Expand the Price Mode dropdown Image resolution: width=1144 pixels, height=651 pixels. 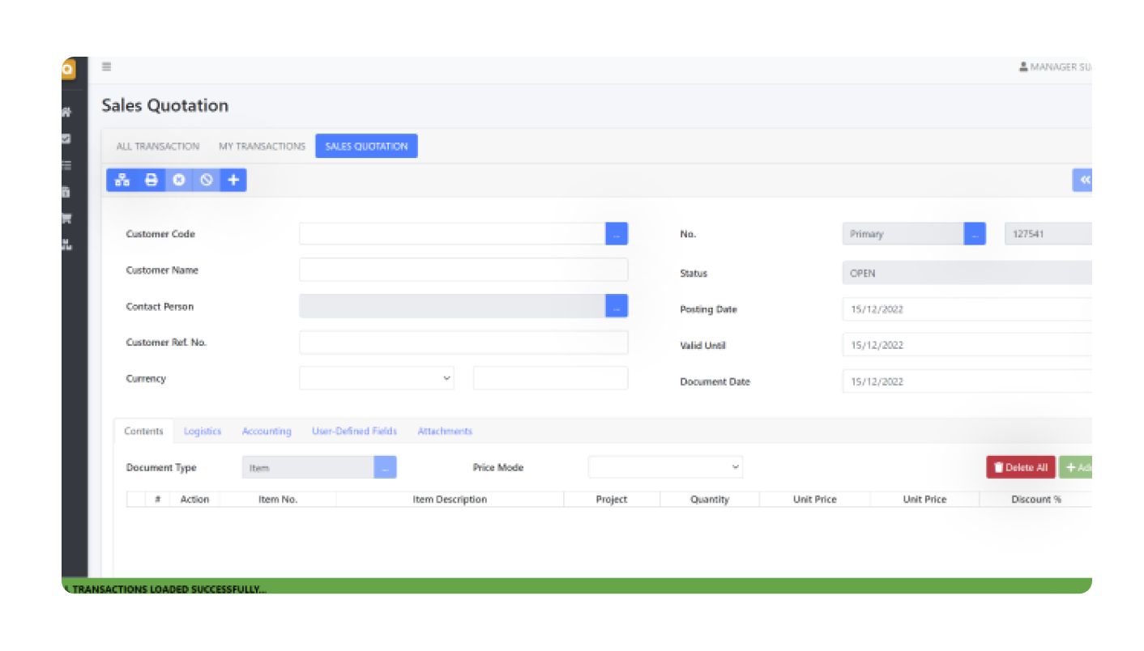pos(664,467)
